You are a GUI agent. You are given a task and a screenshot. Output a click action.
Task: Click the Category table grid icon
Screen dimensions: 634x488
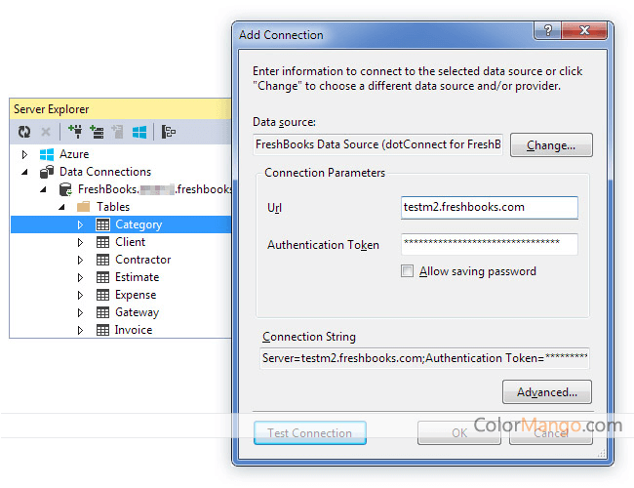(x=102, y=224)
